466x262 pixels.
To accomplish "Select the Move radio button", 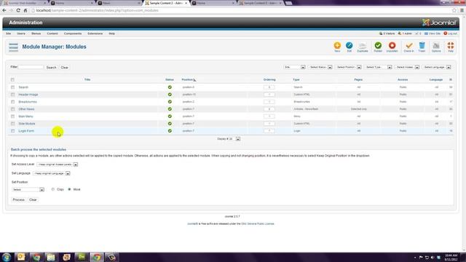I will tap(70, 189).
